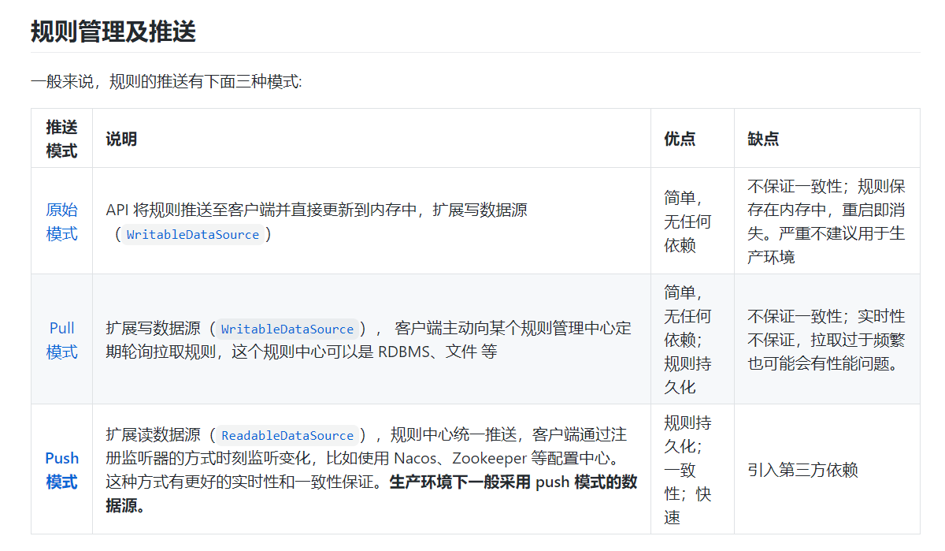Screen dimensions: 945x551
Task: Select the ReadableDataSource code snippet
Action: [287, 434]
